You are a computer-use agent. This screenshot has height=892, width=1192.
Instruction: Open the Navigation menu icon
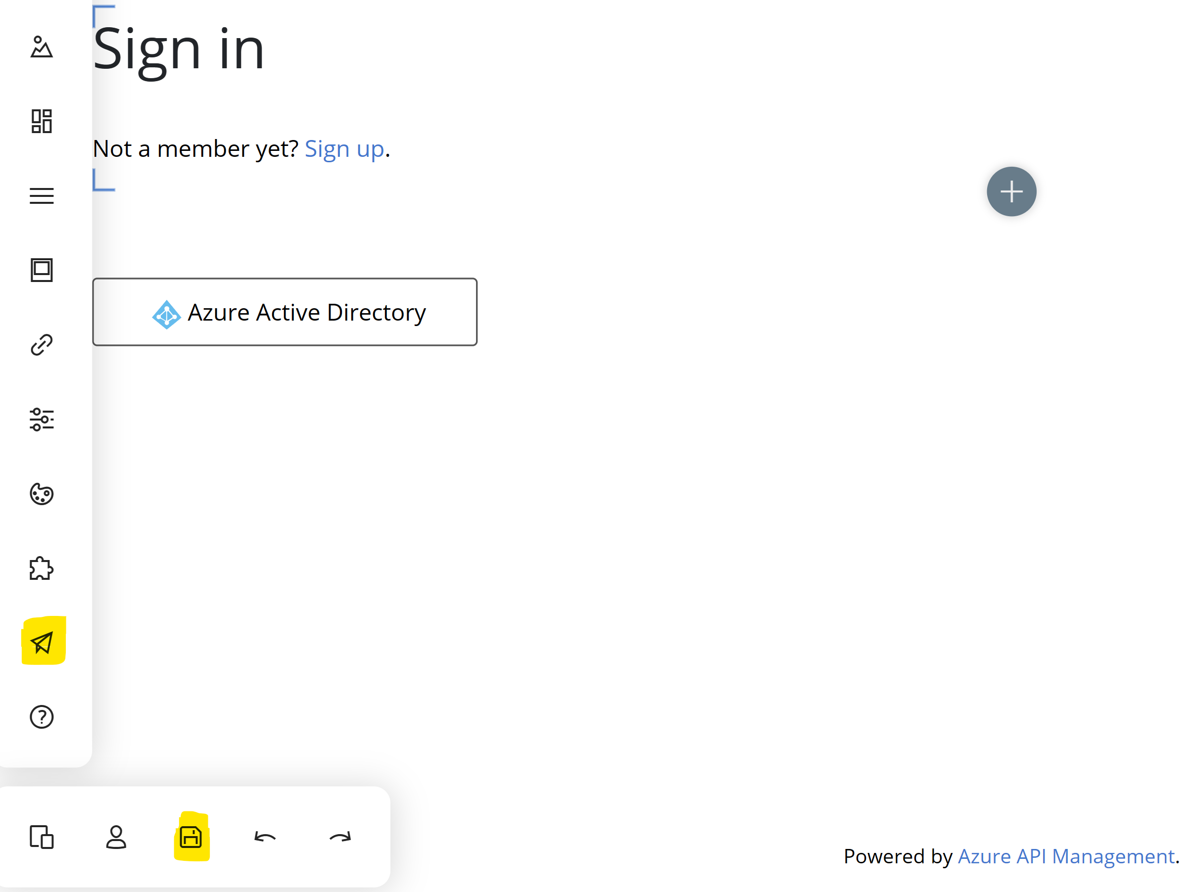coord(42,195)
